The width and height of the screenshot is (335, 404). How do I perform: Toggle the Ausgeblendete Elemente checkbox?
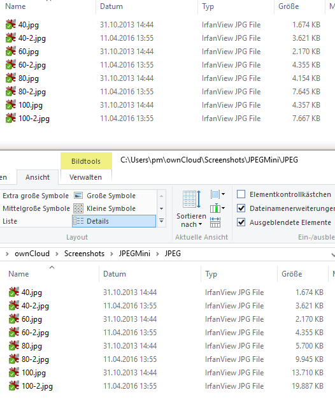coord(241,222)
